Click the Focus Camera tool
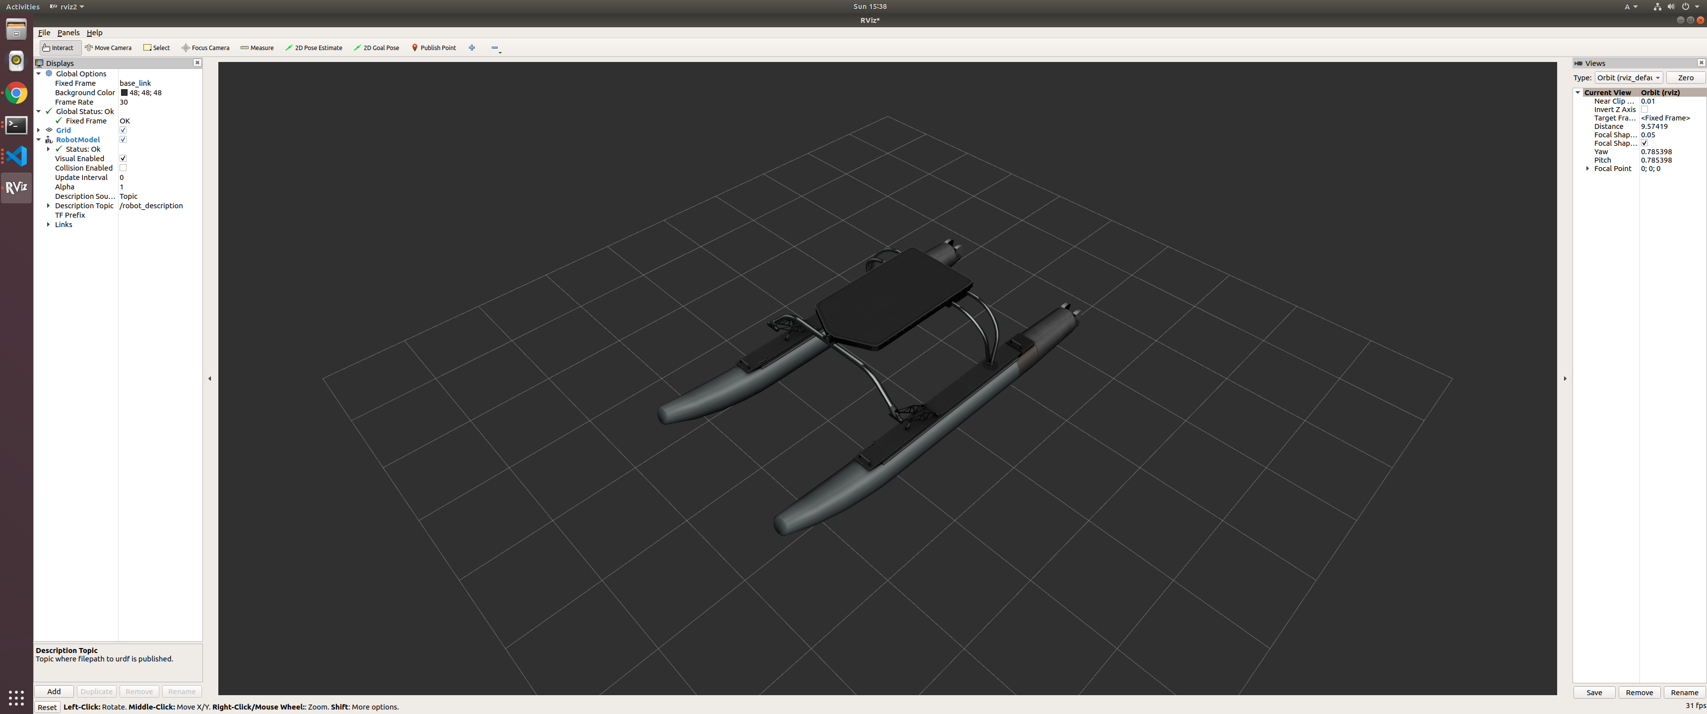The image size is (1707, 714). (205, 48)
